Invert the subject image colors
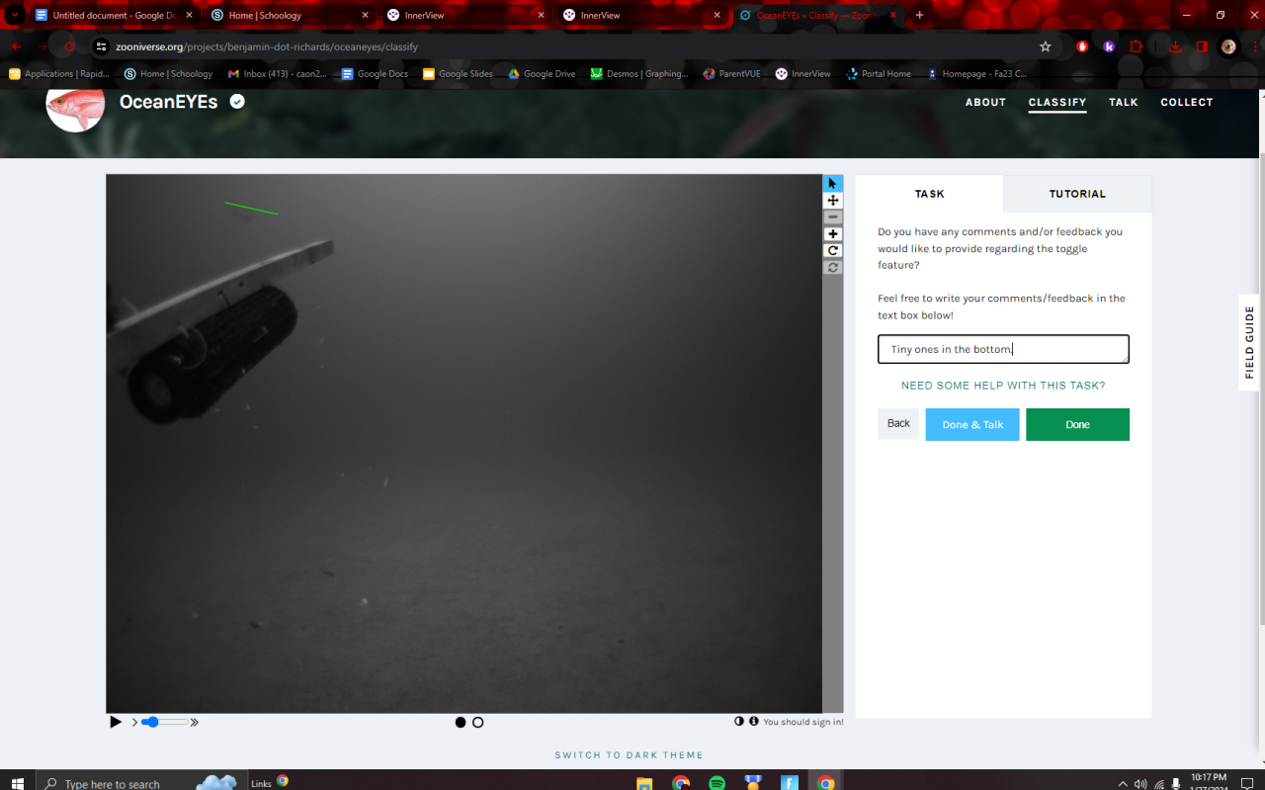 click(739, 722)
